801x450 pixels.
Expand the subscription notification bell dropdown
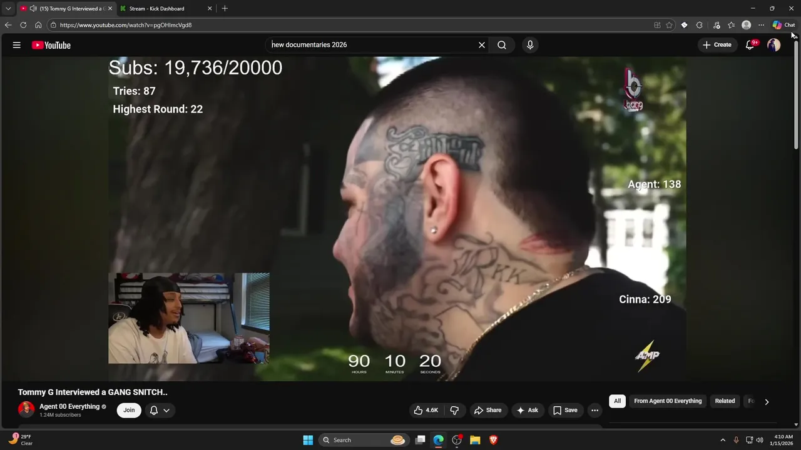[160, 410]
